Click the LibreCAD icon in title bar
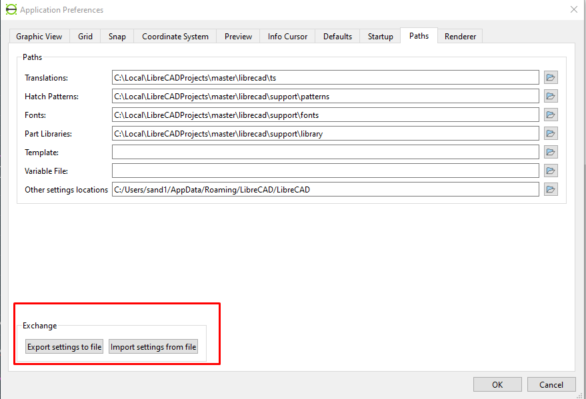 coord(11,10)
